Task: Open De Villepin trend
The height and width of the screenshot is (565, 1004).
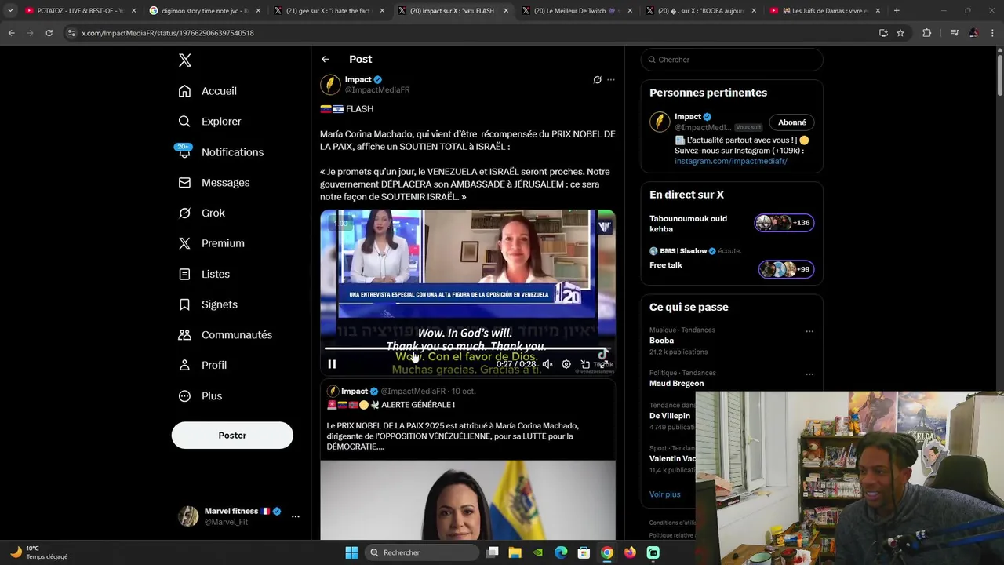Action: coord(670,416)
